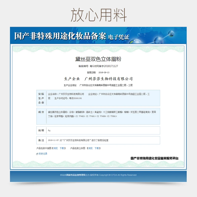Click the 成分 ingredients label

pyautogui.click(x=41, y=112)
